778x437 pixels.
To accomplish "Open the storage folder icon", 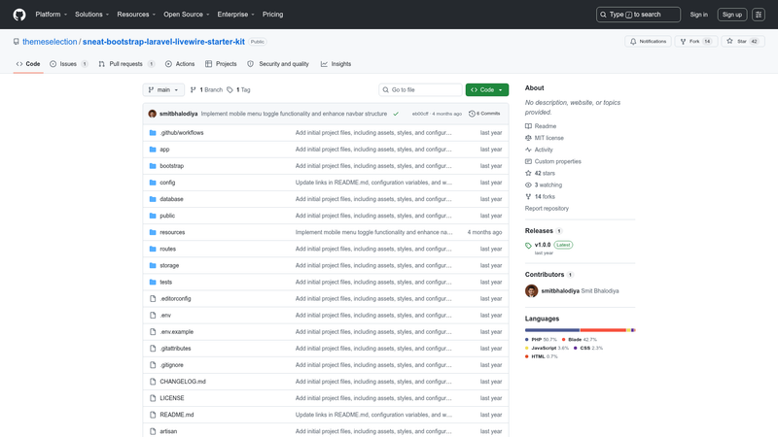I will click(x=153, y=265).
